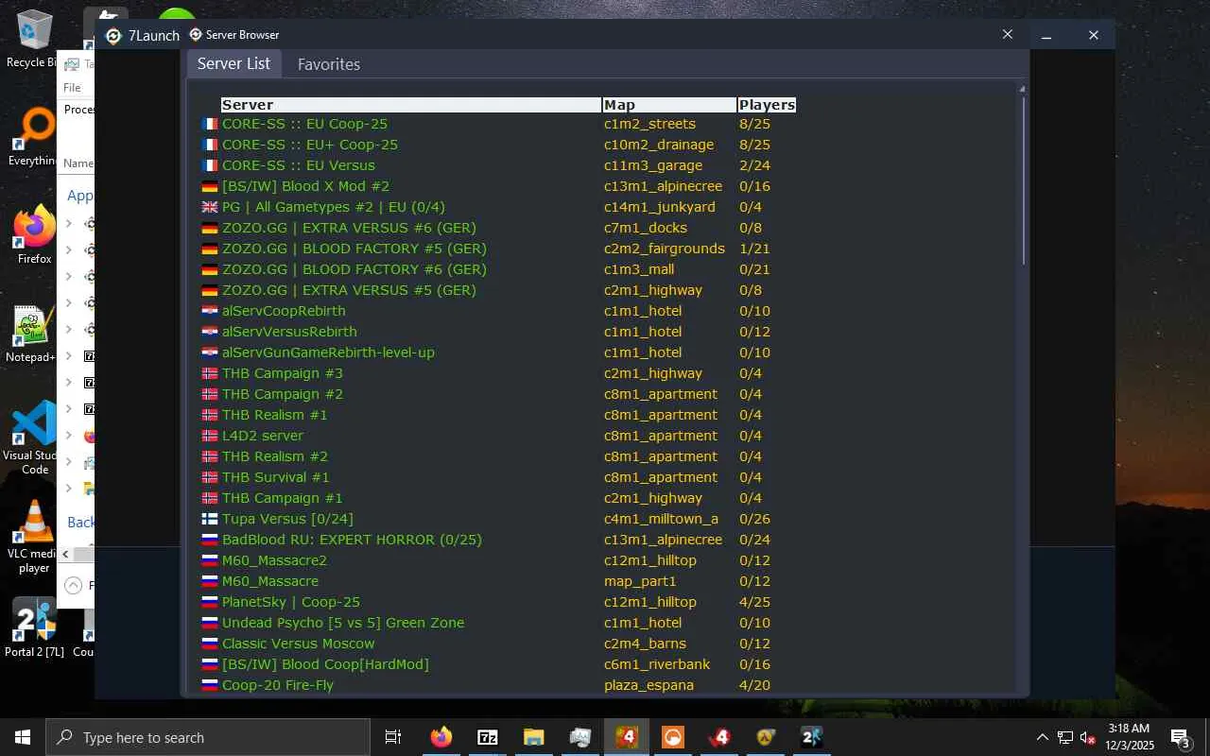Select ZOZO.GG | BLOOD FACTORY #6 (GER)

(x=354, y=269)
